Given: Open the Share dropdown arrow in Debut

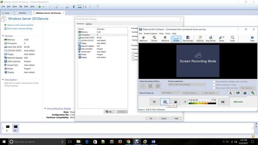Looking at the screenshot, I should [x=224, y=37].
